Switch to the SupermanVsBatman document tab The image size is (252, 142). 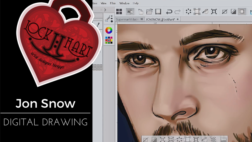127,19
